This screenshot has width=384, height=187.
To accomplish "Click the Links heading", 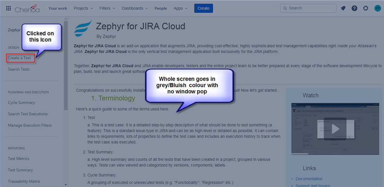I will (x=309, y=168).
